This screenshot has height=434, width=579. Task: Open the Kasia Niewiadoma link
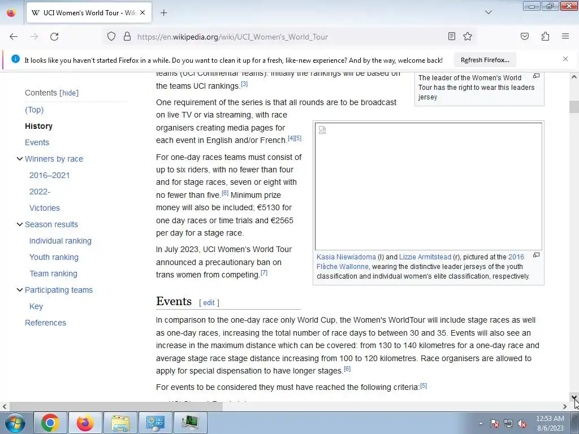pos(346,257)
